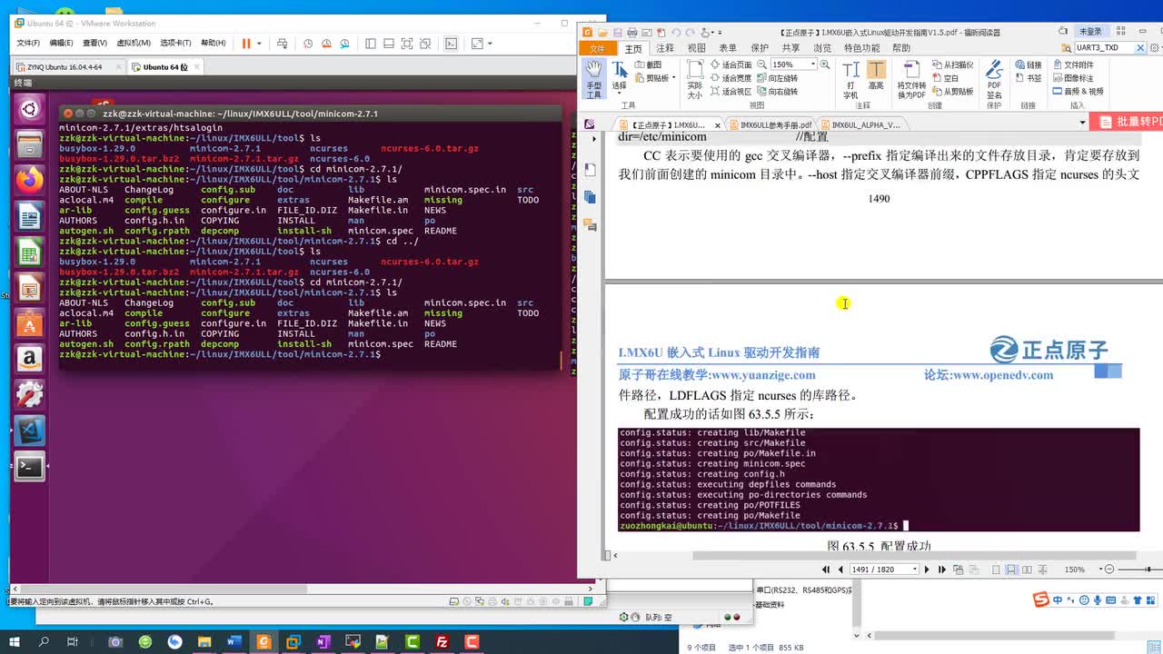Take a VM snapshot in the VMware toolbar
Image resolution: width=1163 pixels, height=654 pixels.
(308, 43)
